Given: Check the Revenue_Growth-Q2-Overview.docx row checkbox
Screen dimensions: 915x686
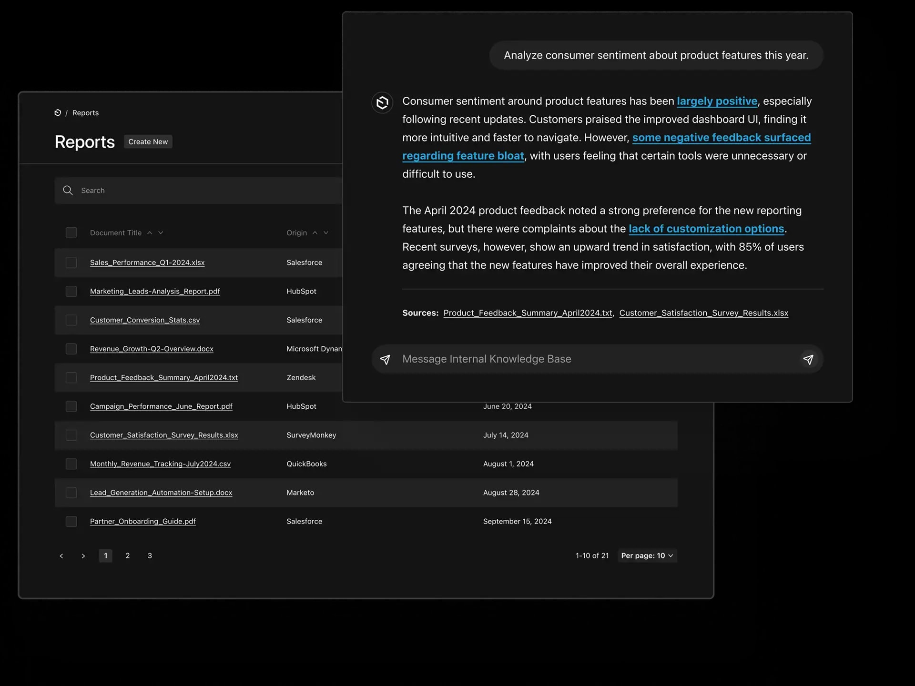Looking at the screenshot, I should (71, 349).
